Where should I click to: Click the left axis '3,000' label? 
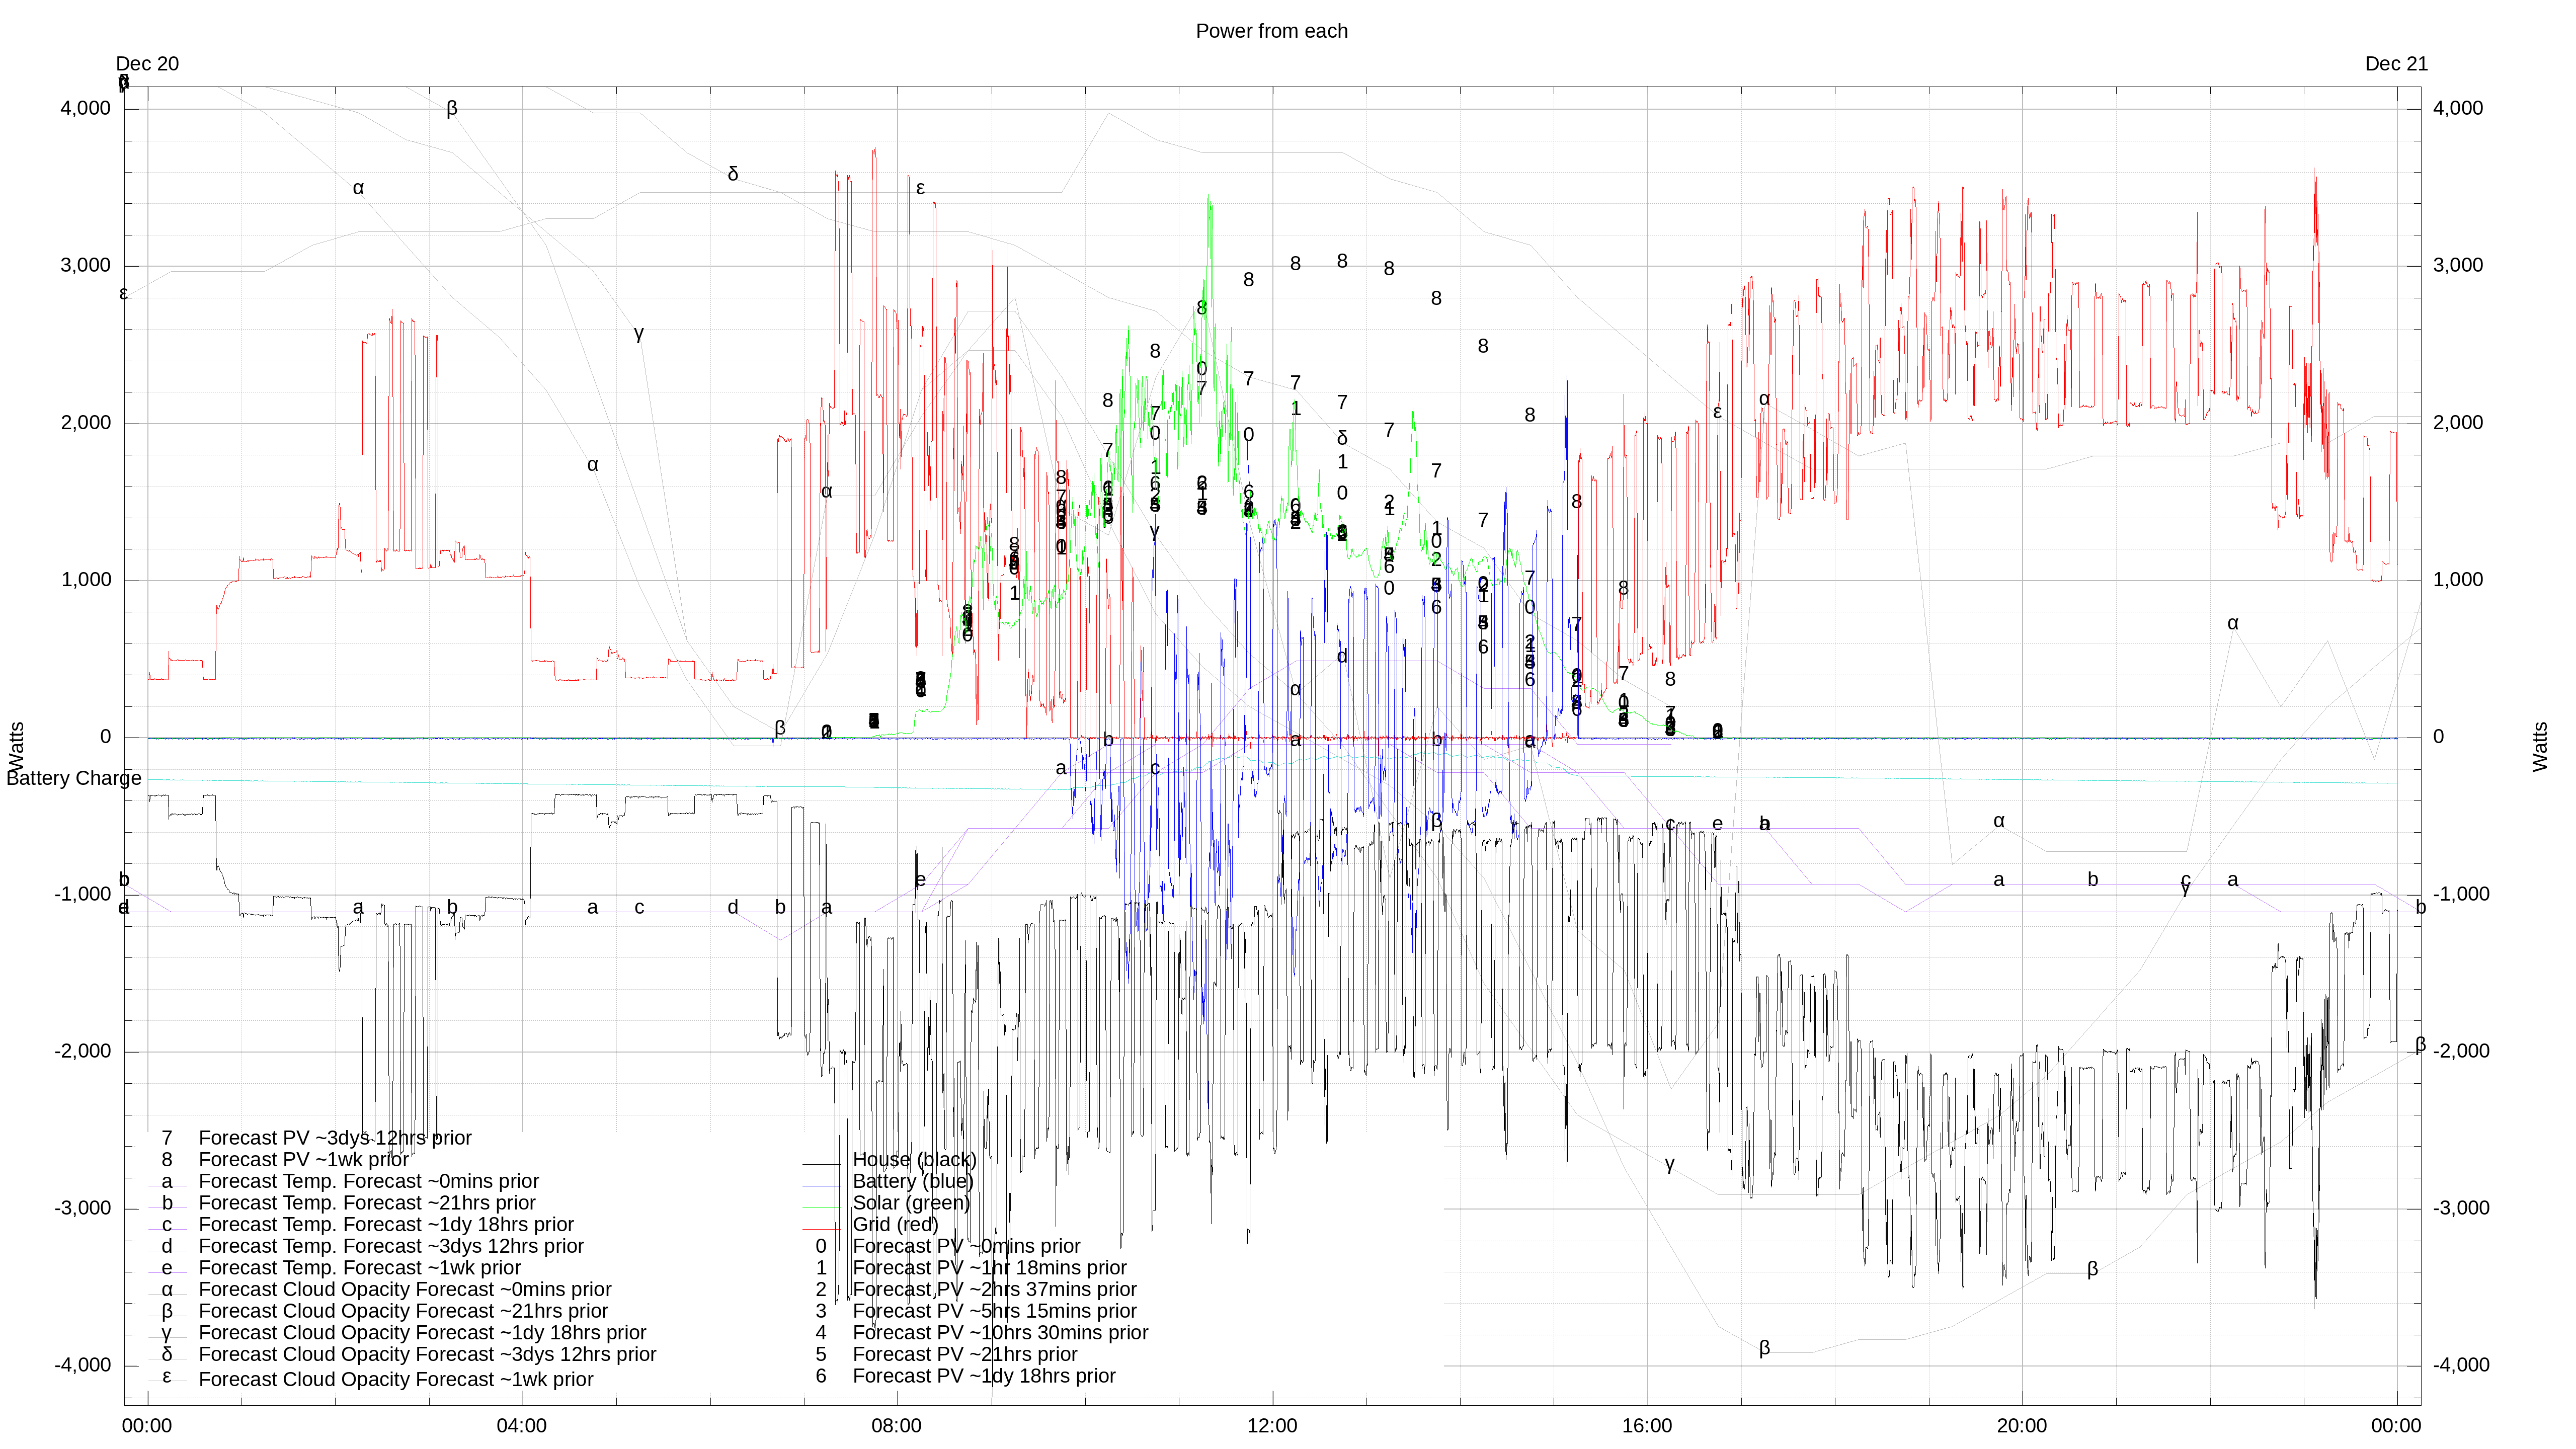[86, 265]
